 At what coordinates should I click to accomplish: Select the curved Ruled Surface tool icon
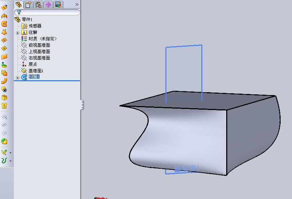(x=4, y=81)
